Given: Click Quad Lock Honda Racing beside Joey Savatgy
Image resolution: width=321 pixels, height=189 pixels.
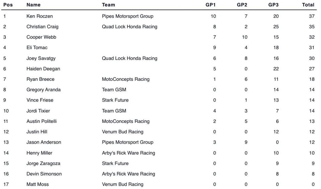Looking at the screenshot, I should 129,58.
